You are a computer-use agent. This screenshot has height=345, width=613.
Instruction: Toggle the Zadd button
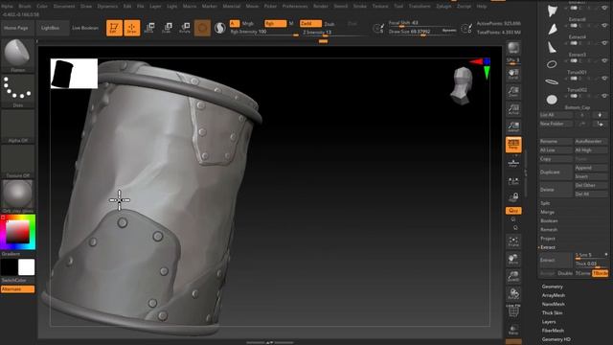pyautogui.click(x=310, y=23)
